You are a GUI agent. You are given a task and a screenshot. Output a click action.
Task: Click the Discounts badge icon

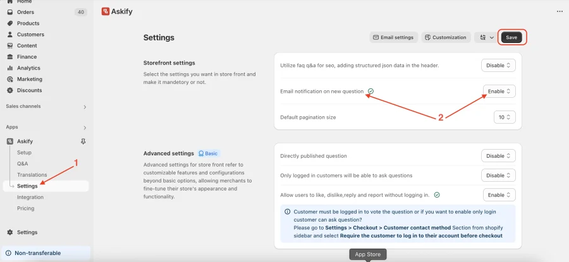[10, 90]
